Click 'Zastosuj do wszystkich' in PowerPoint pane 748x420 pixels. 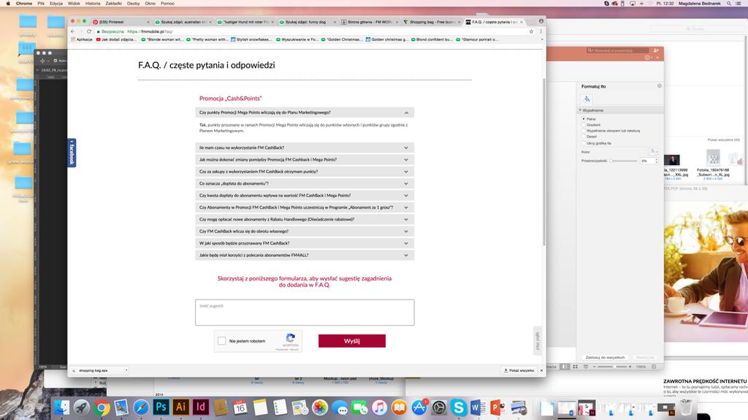[605, 357]
